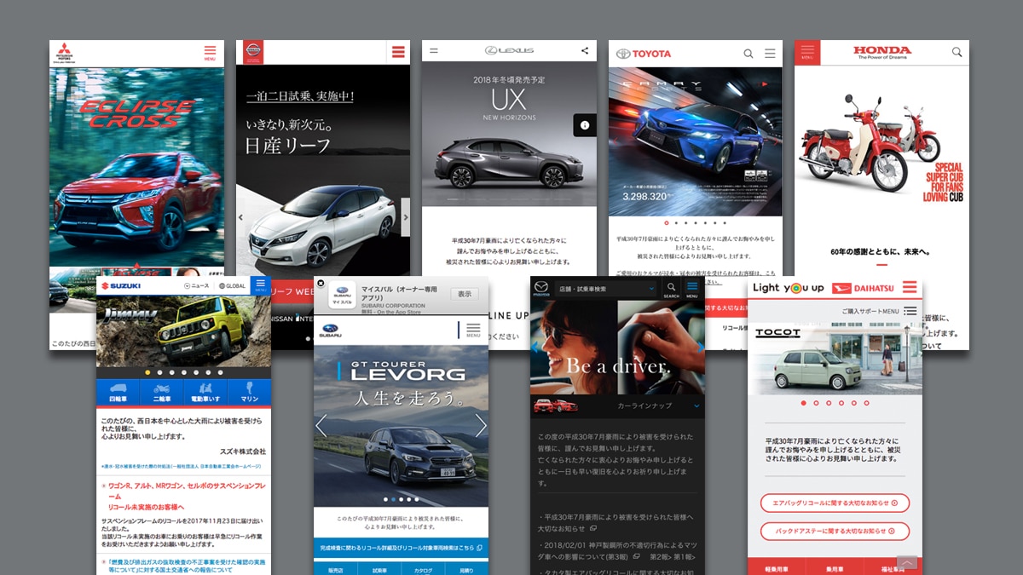The width and height of the screenshot is (1023, 575).
Task: Select second Subaru carousel dot
Action: [393, 499]
